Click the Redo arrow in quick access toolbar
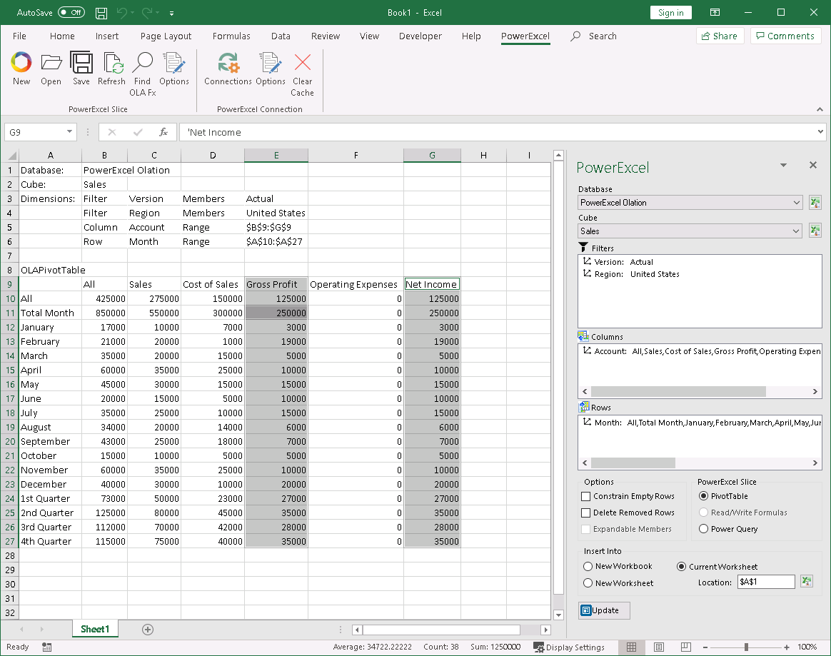 (x=147, y=13)
